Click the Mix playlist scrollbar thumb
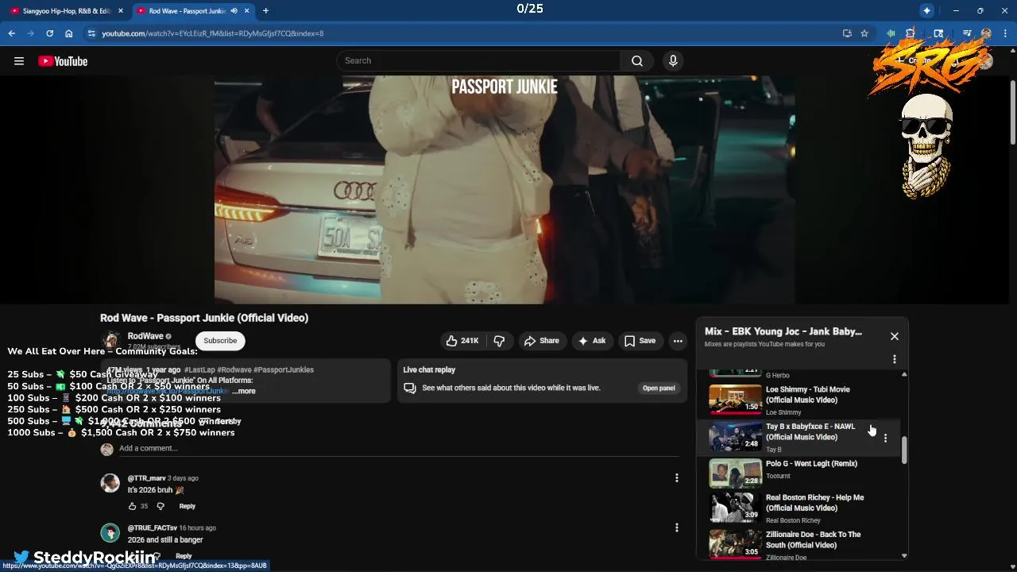The width and height of the screenshot is (1017, 572). (x=904, y=450)
